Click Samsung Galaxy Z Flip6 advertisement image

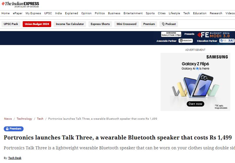(195, 82)
